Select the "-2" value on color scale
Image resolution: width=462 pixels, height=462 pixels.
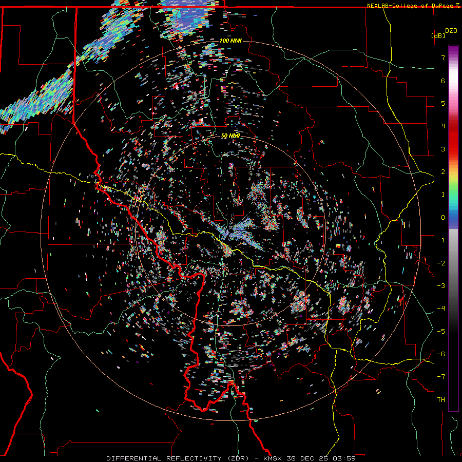pos(441,263)
